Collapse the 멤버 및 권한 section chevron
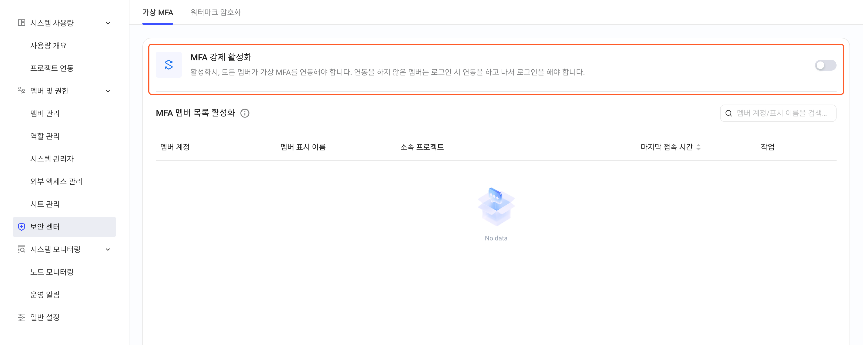The height and width of the screenshot is (345, 863). pyautogui.click(x=108, y=91)
